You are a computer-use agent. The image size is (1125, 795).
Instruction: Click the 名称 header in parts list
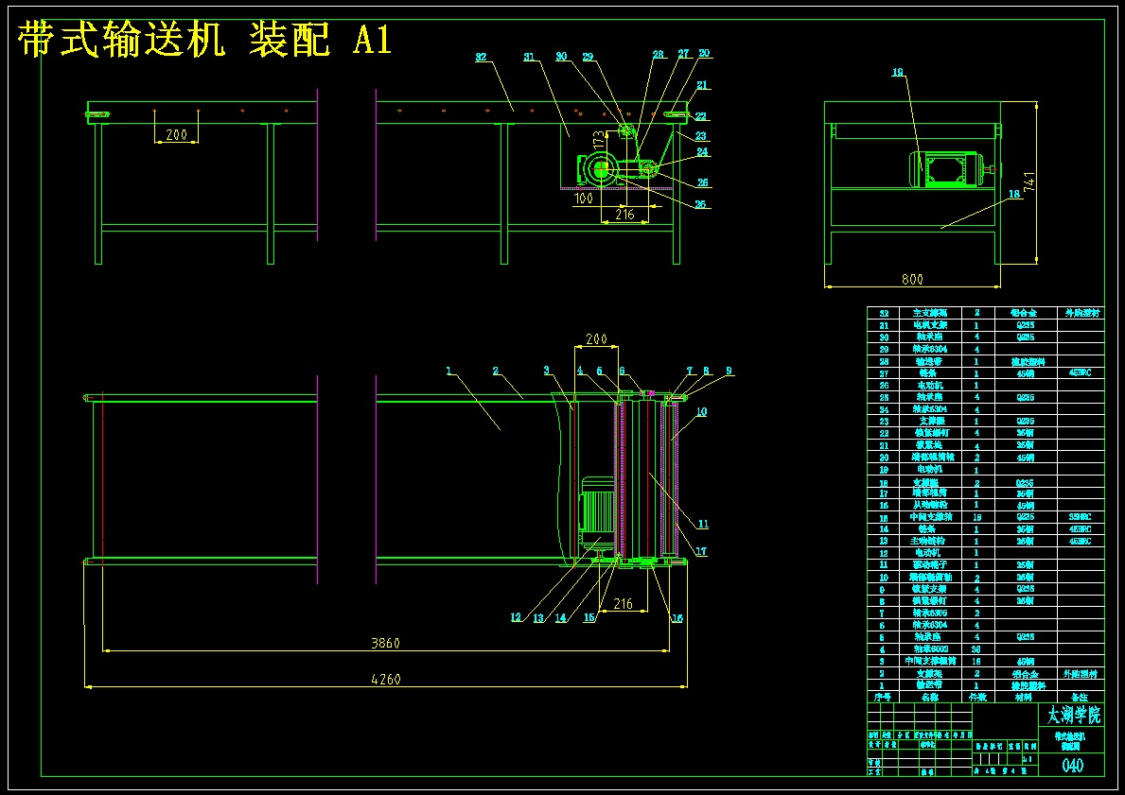point(930,697)
